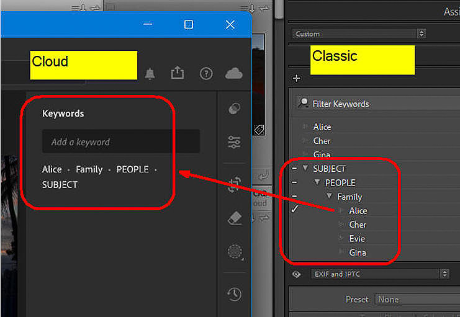
Task: Toggle the dash checkbox beside SUBJECT
Action: (x=294, y=169)
